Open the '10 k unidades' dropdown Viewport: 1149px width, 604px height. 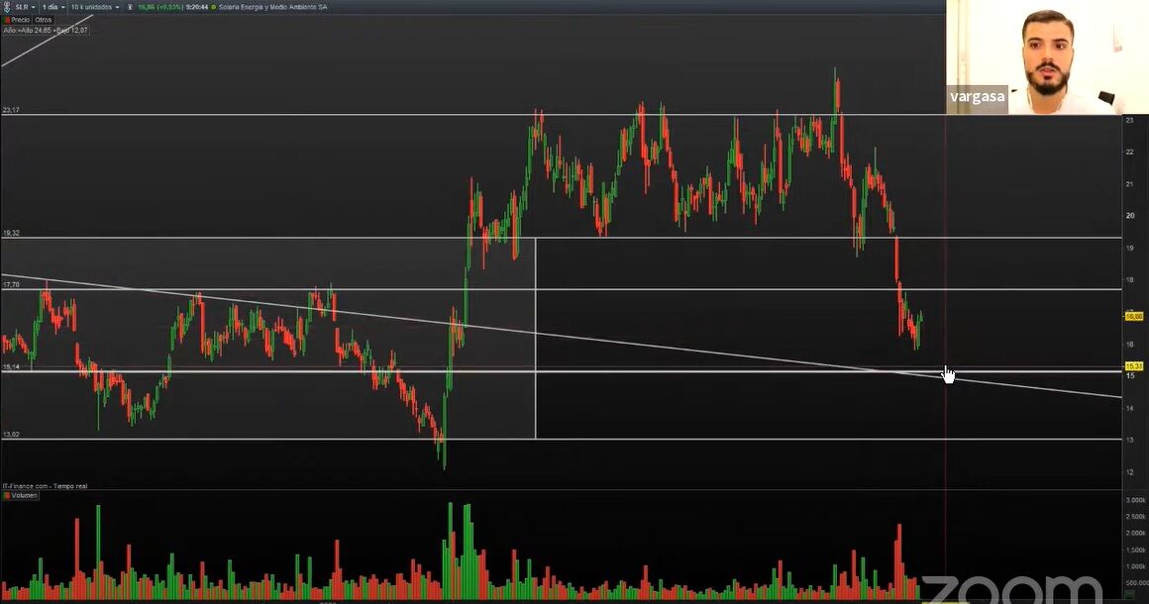point(95,7)
